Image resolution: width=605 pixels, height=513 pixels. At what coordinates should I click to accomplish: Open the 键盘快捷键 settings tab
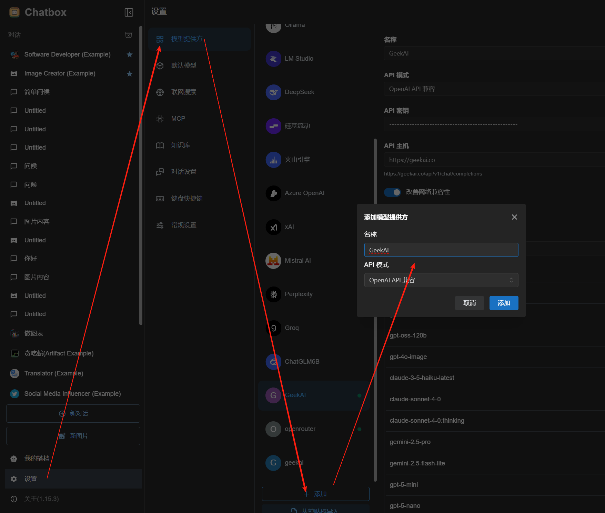(x=200, y=199)
